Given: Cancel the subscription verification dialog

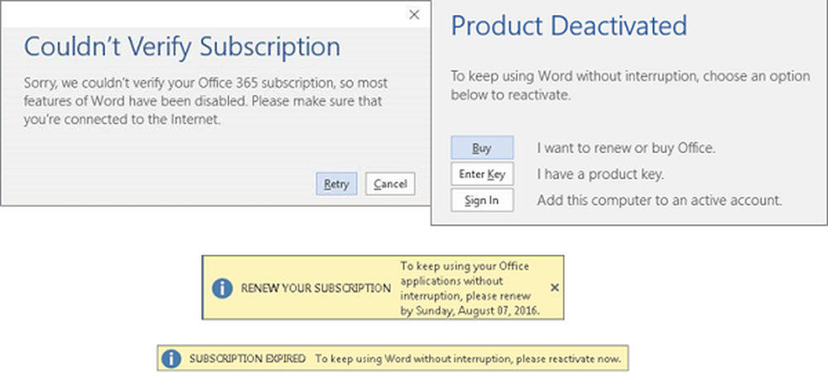Looking at the screenshot, I should 390,184.
